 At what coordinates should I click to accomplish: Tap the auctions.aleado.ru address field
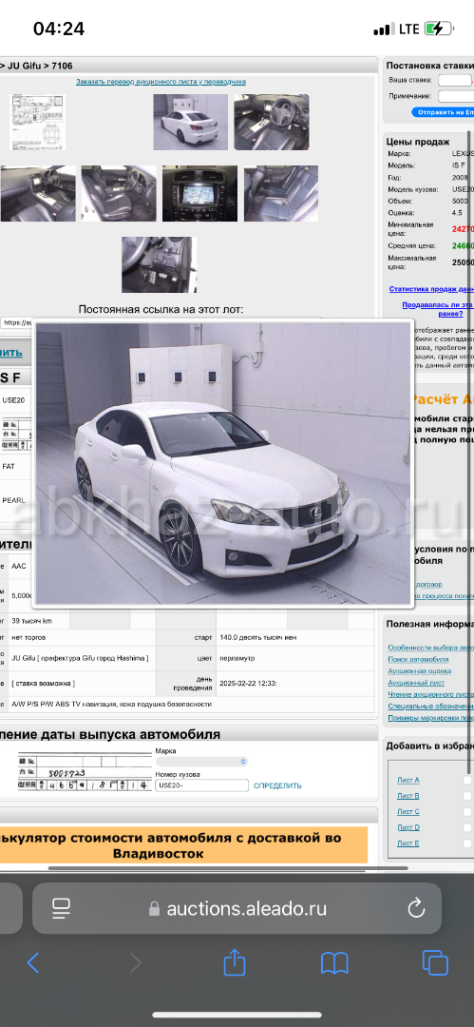click(237, 908)
